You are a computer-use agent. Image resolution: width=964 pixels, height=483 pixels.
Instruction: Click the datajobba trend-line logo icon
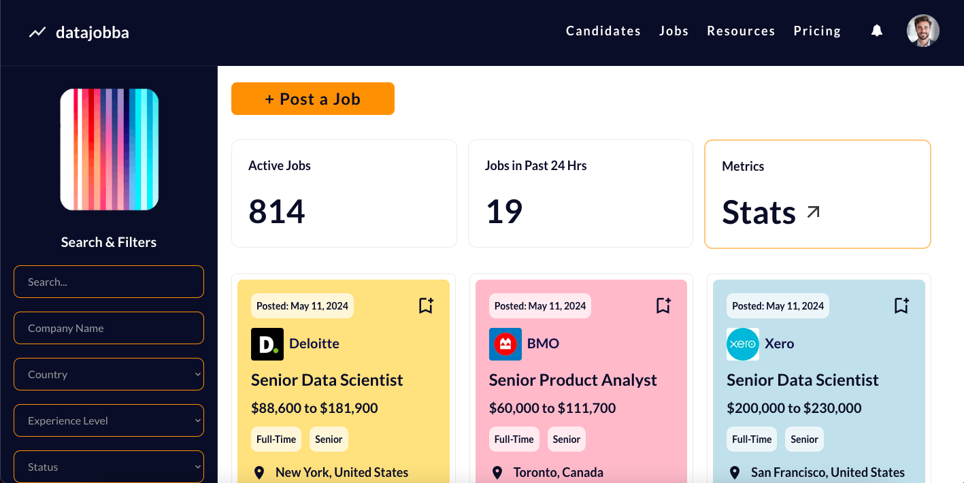coord(37,32)
